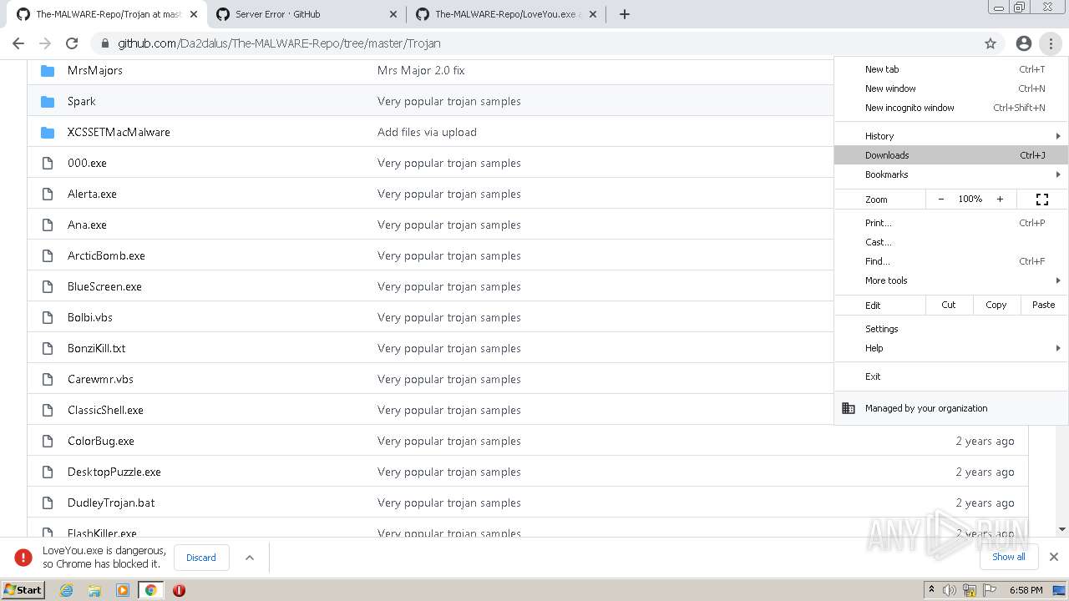The height and width of the screenshot is (601, 1069).
Task: Click the red antivirus taskbar icon
Action: 179,590
